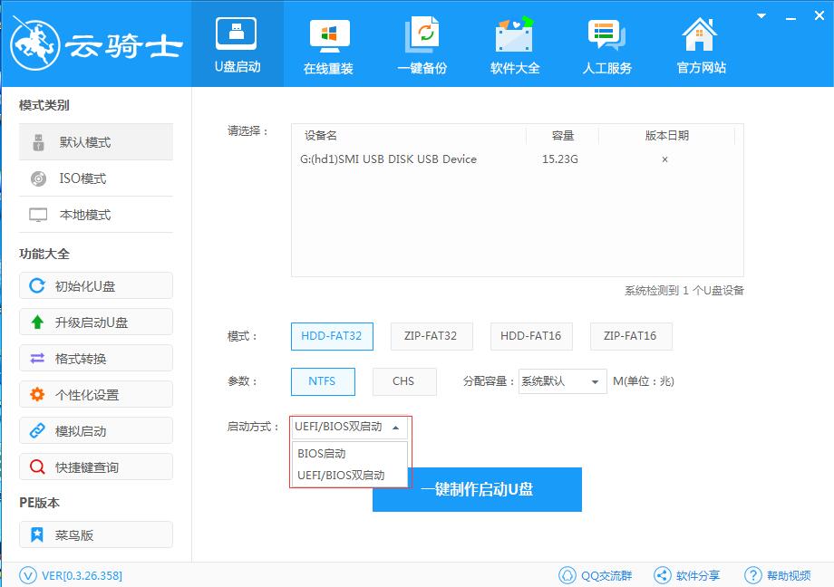Launch 模拟启动 link icon tool
The width and height of the screenshot is (834, 587).
click(96, 430)
